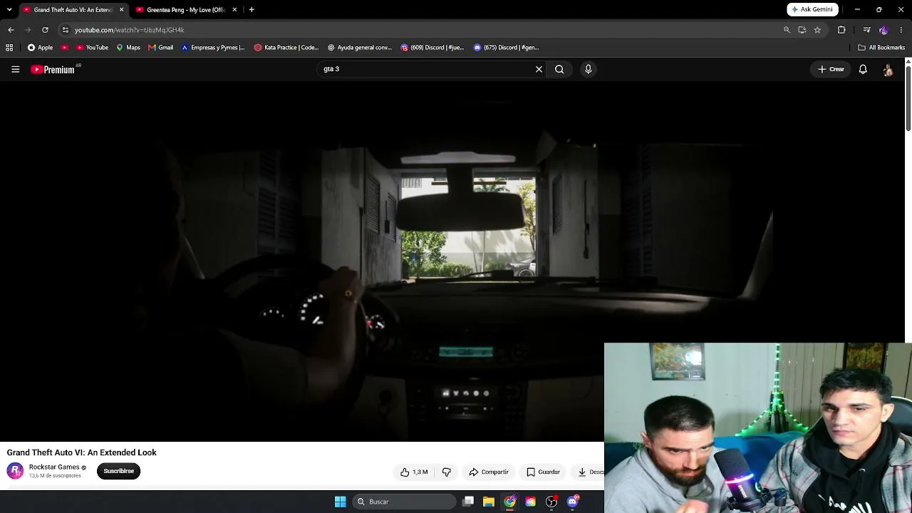Click the video title "Grand Theft Auto VI: An Extended Look"
The height and width of the screenshot is (513, 912).
pos(81,452)
